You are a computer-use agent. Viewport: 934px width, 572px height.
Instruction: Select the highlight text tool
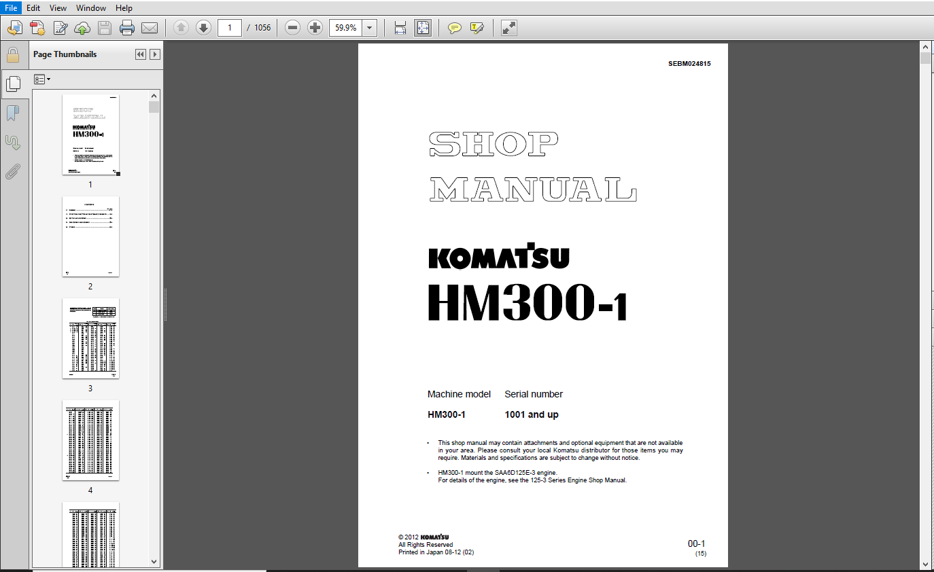click(477, 28)
